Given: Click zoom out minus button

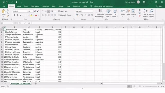Looking at the screenshot, I should tap(143, 86).
